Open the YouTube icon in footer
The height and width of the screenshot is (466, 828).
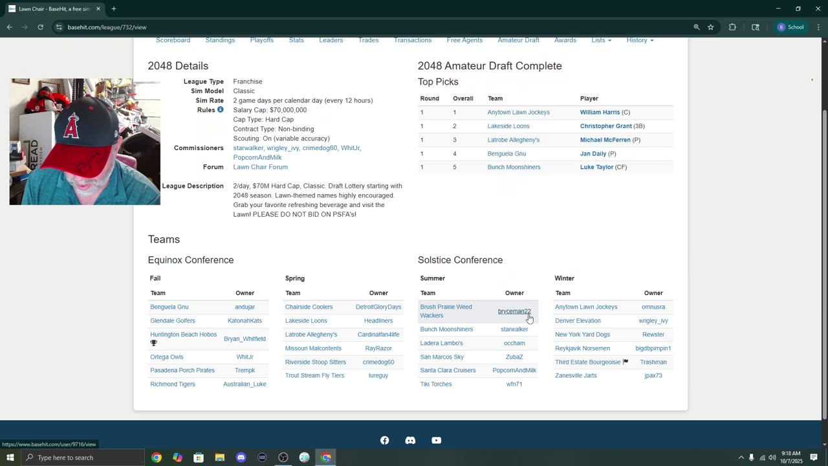click(x=437, y=440)
